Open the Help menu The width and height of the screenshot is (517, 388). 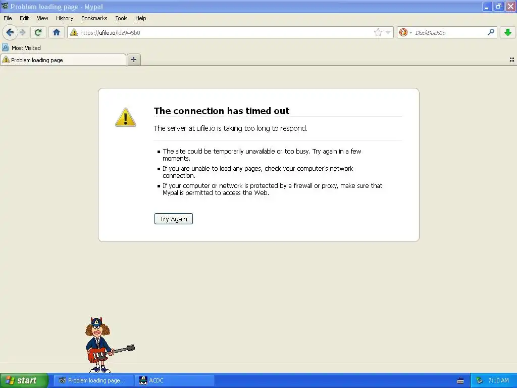click(x=141, y=18)
